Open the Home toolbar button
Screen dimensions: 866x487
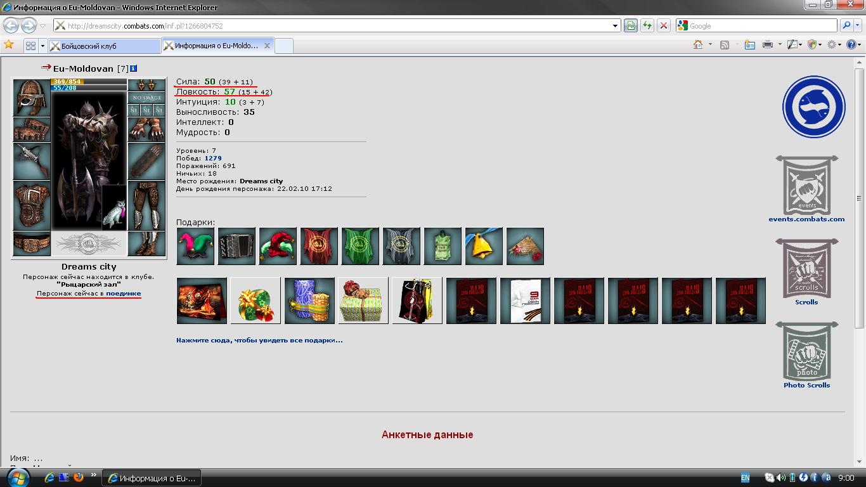[x=698, y=44]
